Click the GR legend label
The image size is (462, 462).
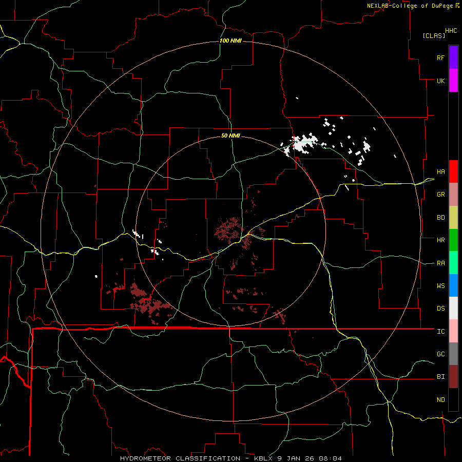click(x=441, y=194)
